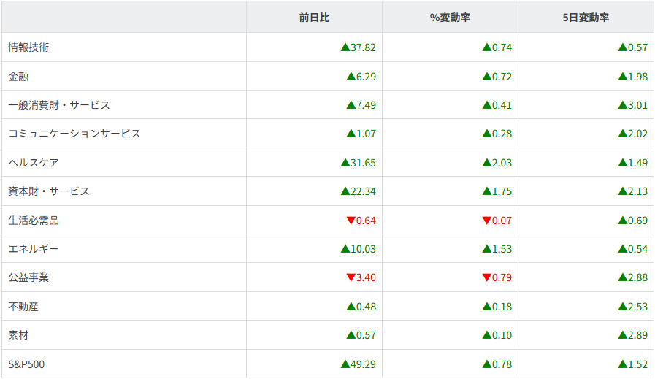The width and height of the screenshot is (655, 379).
Task: Click the red down triangle beside 0.07
Action: (486, 221)
